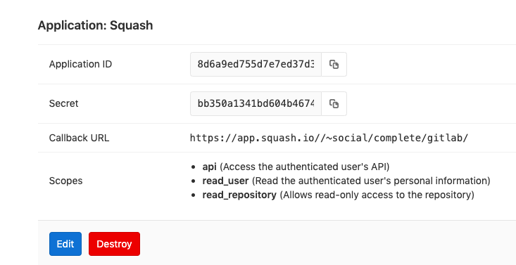Click the Callback URL row label
516x265 pixels.
point(79,138)
